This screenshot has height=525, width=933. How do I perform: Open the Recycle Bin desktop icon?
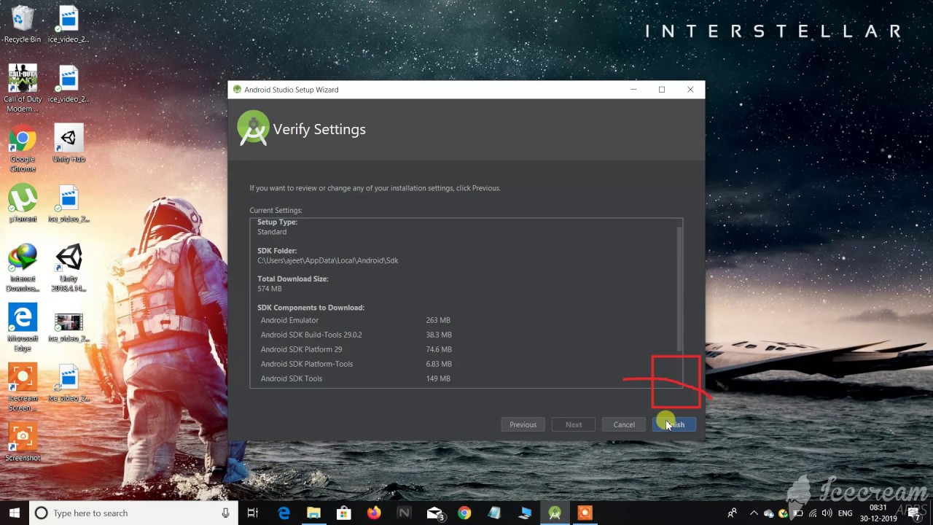pos(23,24)
